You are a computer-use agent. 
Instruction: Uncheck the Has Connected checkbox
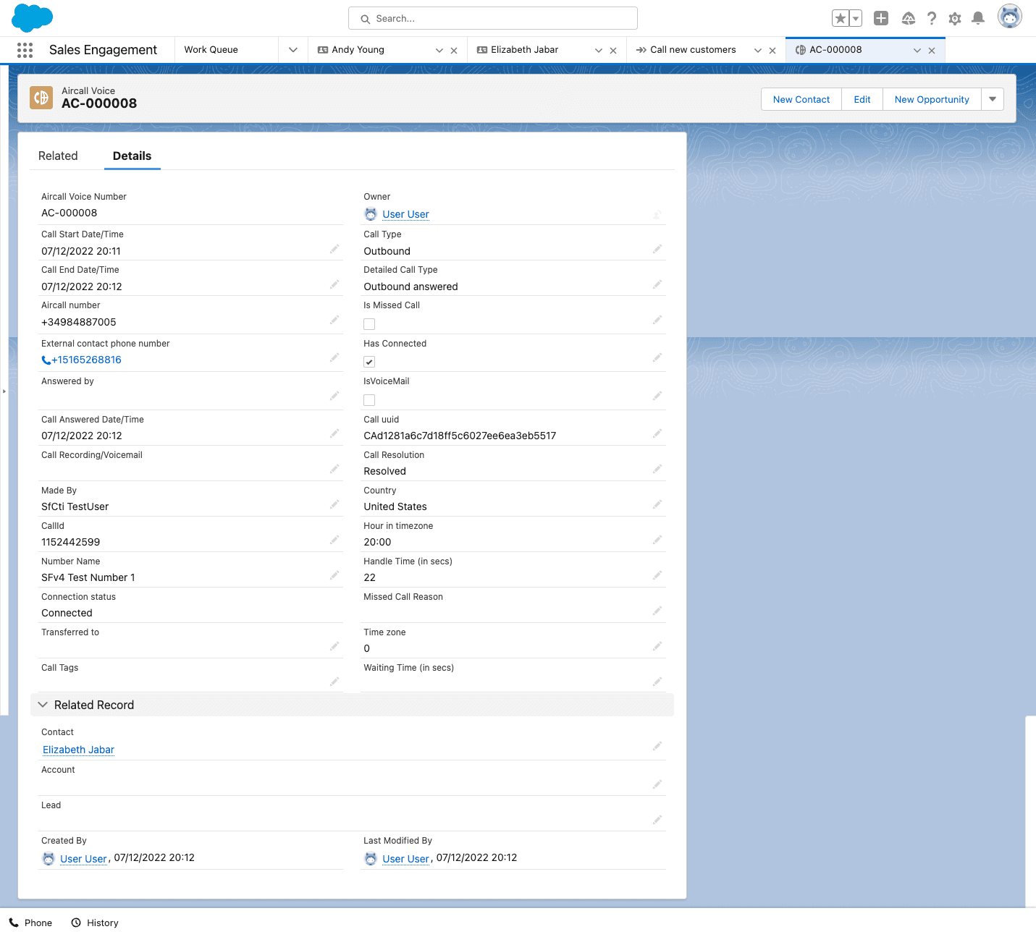coord(369,362)
